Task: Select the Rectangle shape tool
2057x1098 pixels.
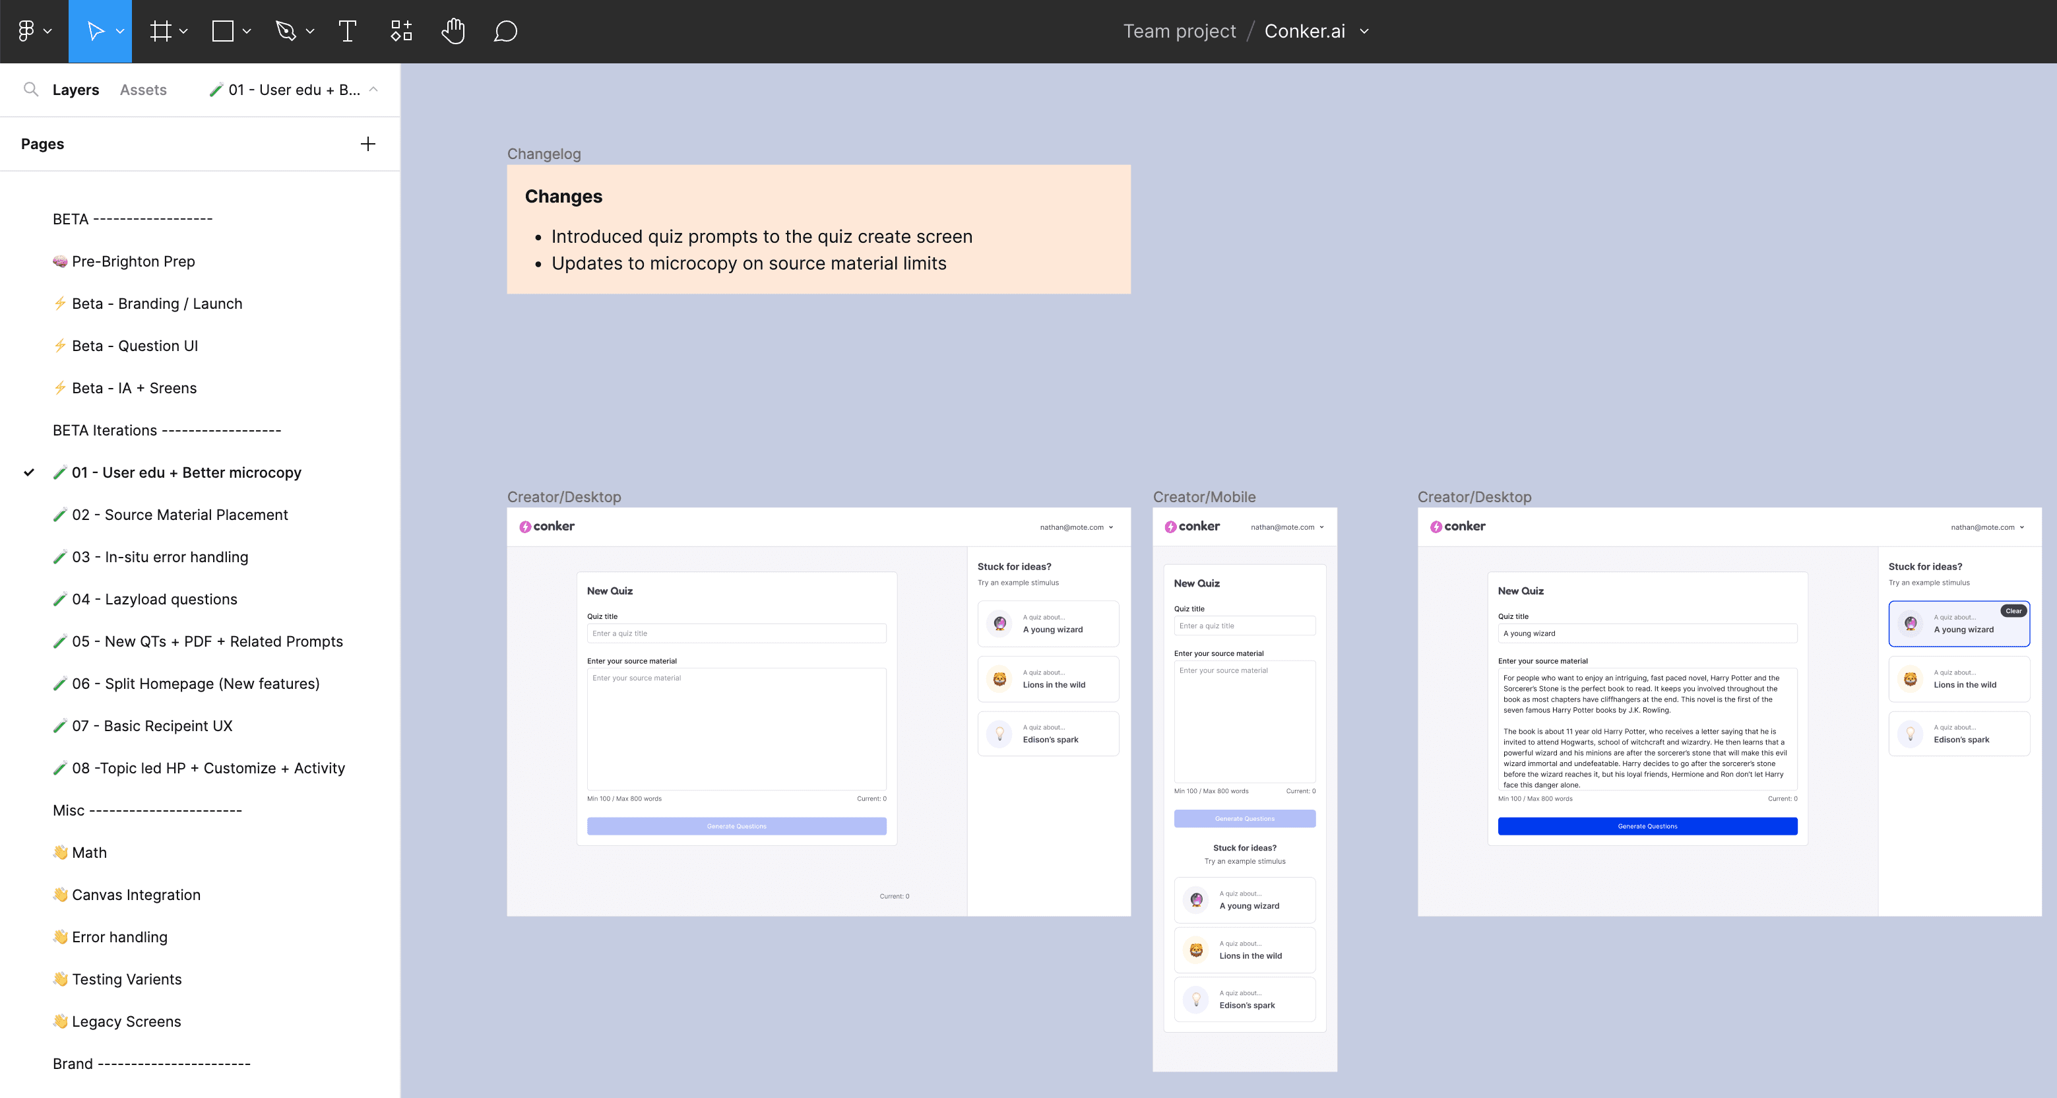Action: [x=223, y=31]
